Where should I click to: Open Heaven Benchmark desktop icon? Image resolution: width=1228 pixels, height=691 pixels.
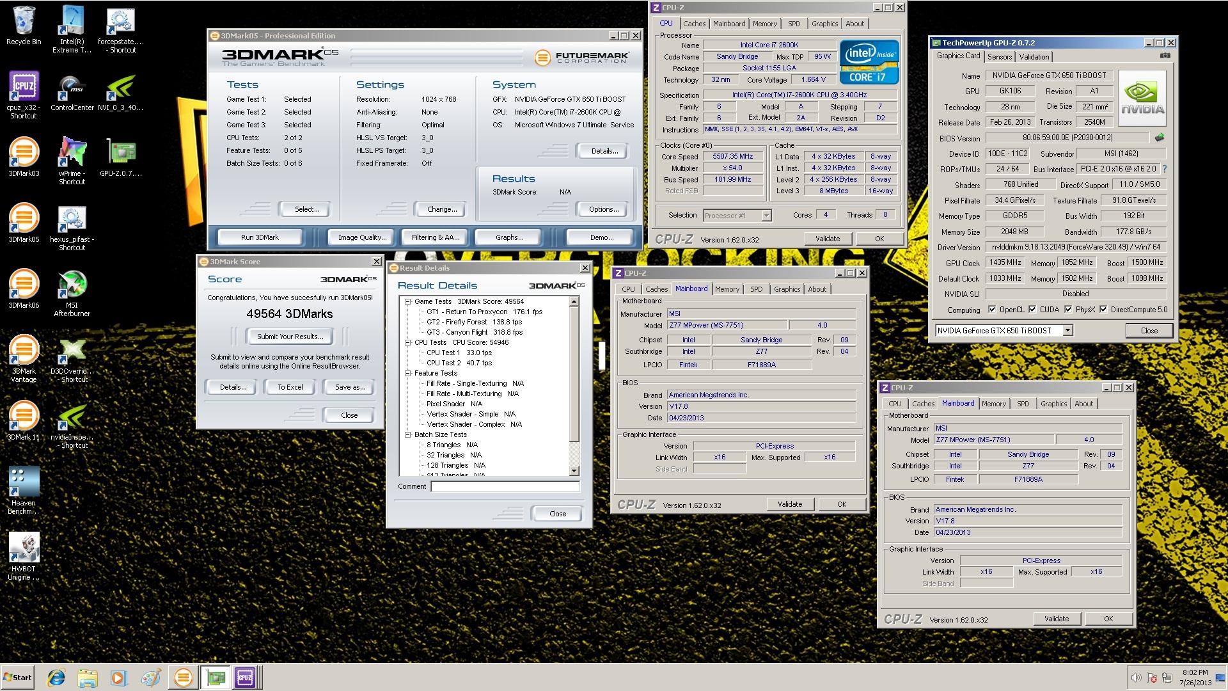coord(24,489)
